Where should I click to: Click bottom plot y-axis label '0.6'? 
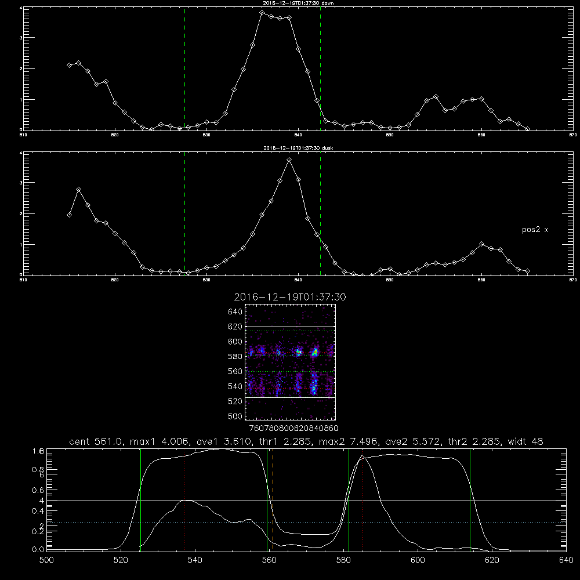tap(38, 490)
